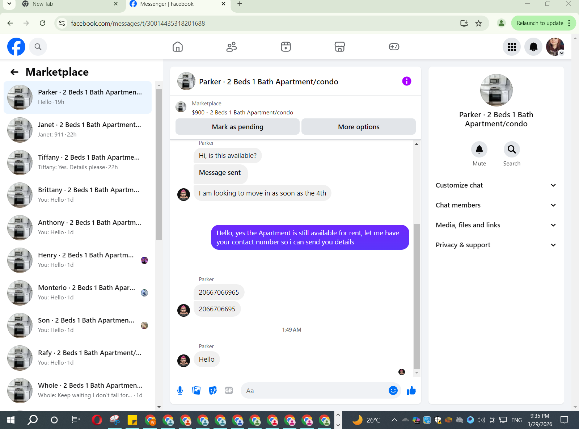Image resolution: width=579 pixels, height=429 pixels.
Task: Bookmark this page with the star icon
Action: coord(478,24)
